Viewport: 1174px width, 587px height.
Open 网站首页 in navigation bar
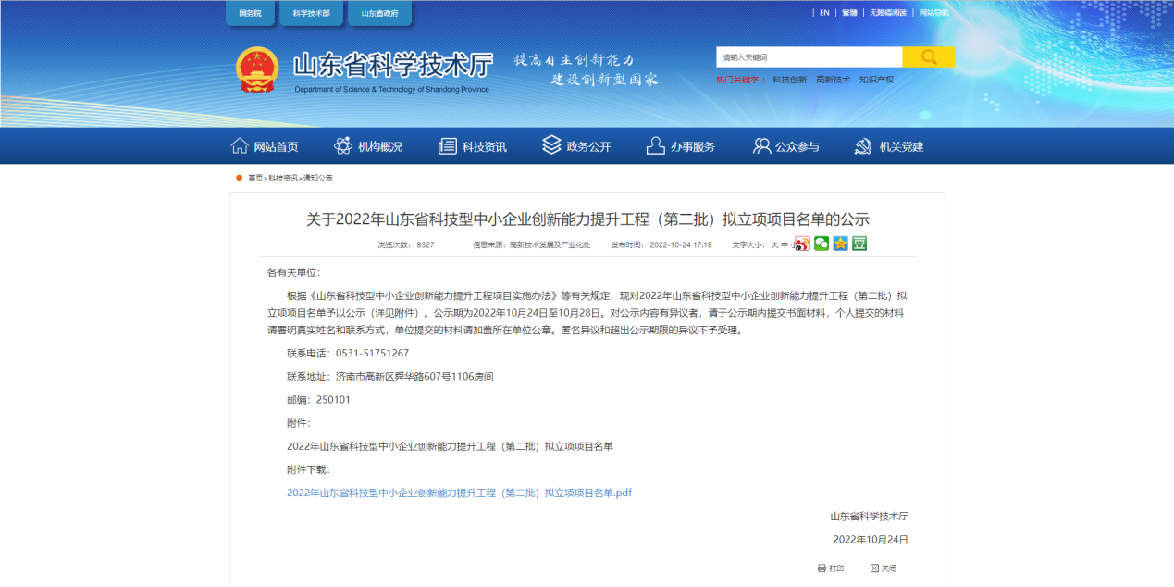tap(265, 146)
